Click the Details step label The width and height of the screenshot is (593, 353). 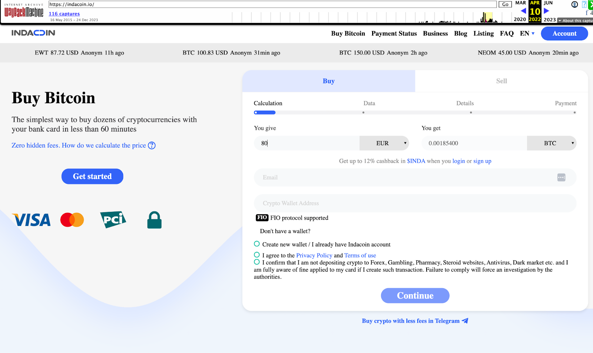click(x=465, y=103)
